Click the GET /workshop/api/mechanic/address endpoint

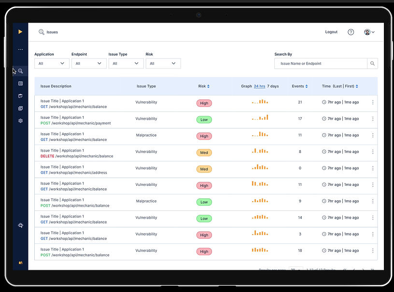click(73, 172)
